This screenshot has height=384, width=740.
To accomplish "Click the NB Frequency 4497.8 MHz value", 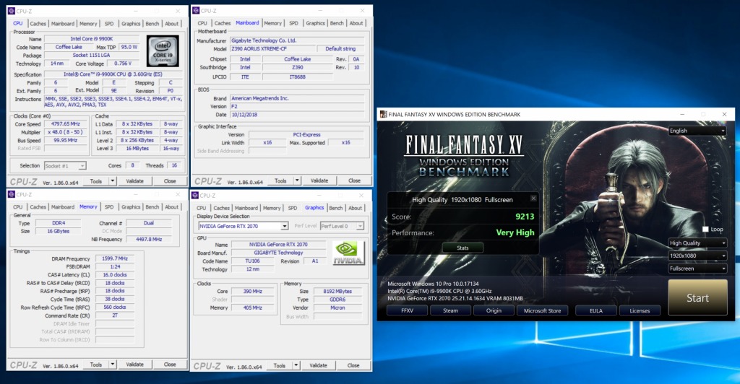I will (149, 240).
